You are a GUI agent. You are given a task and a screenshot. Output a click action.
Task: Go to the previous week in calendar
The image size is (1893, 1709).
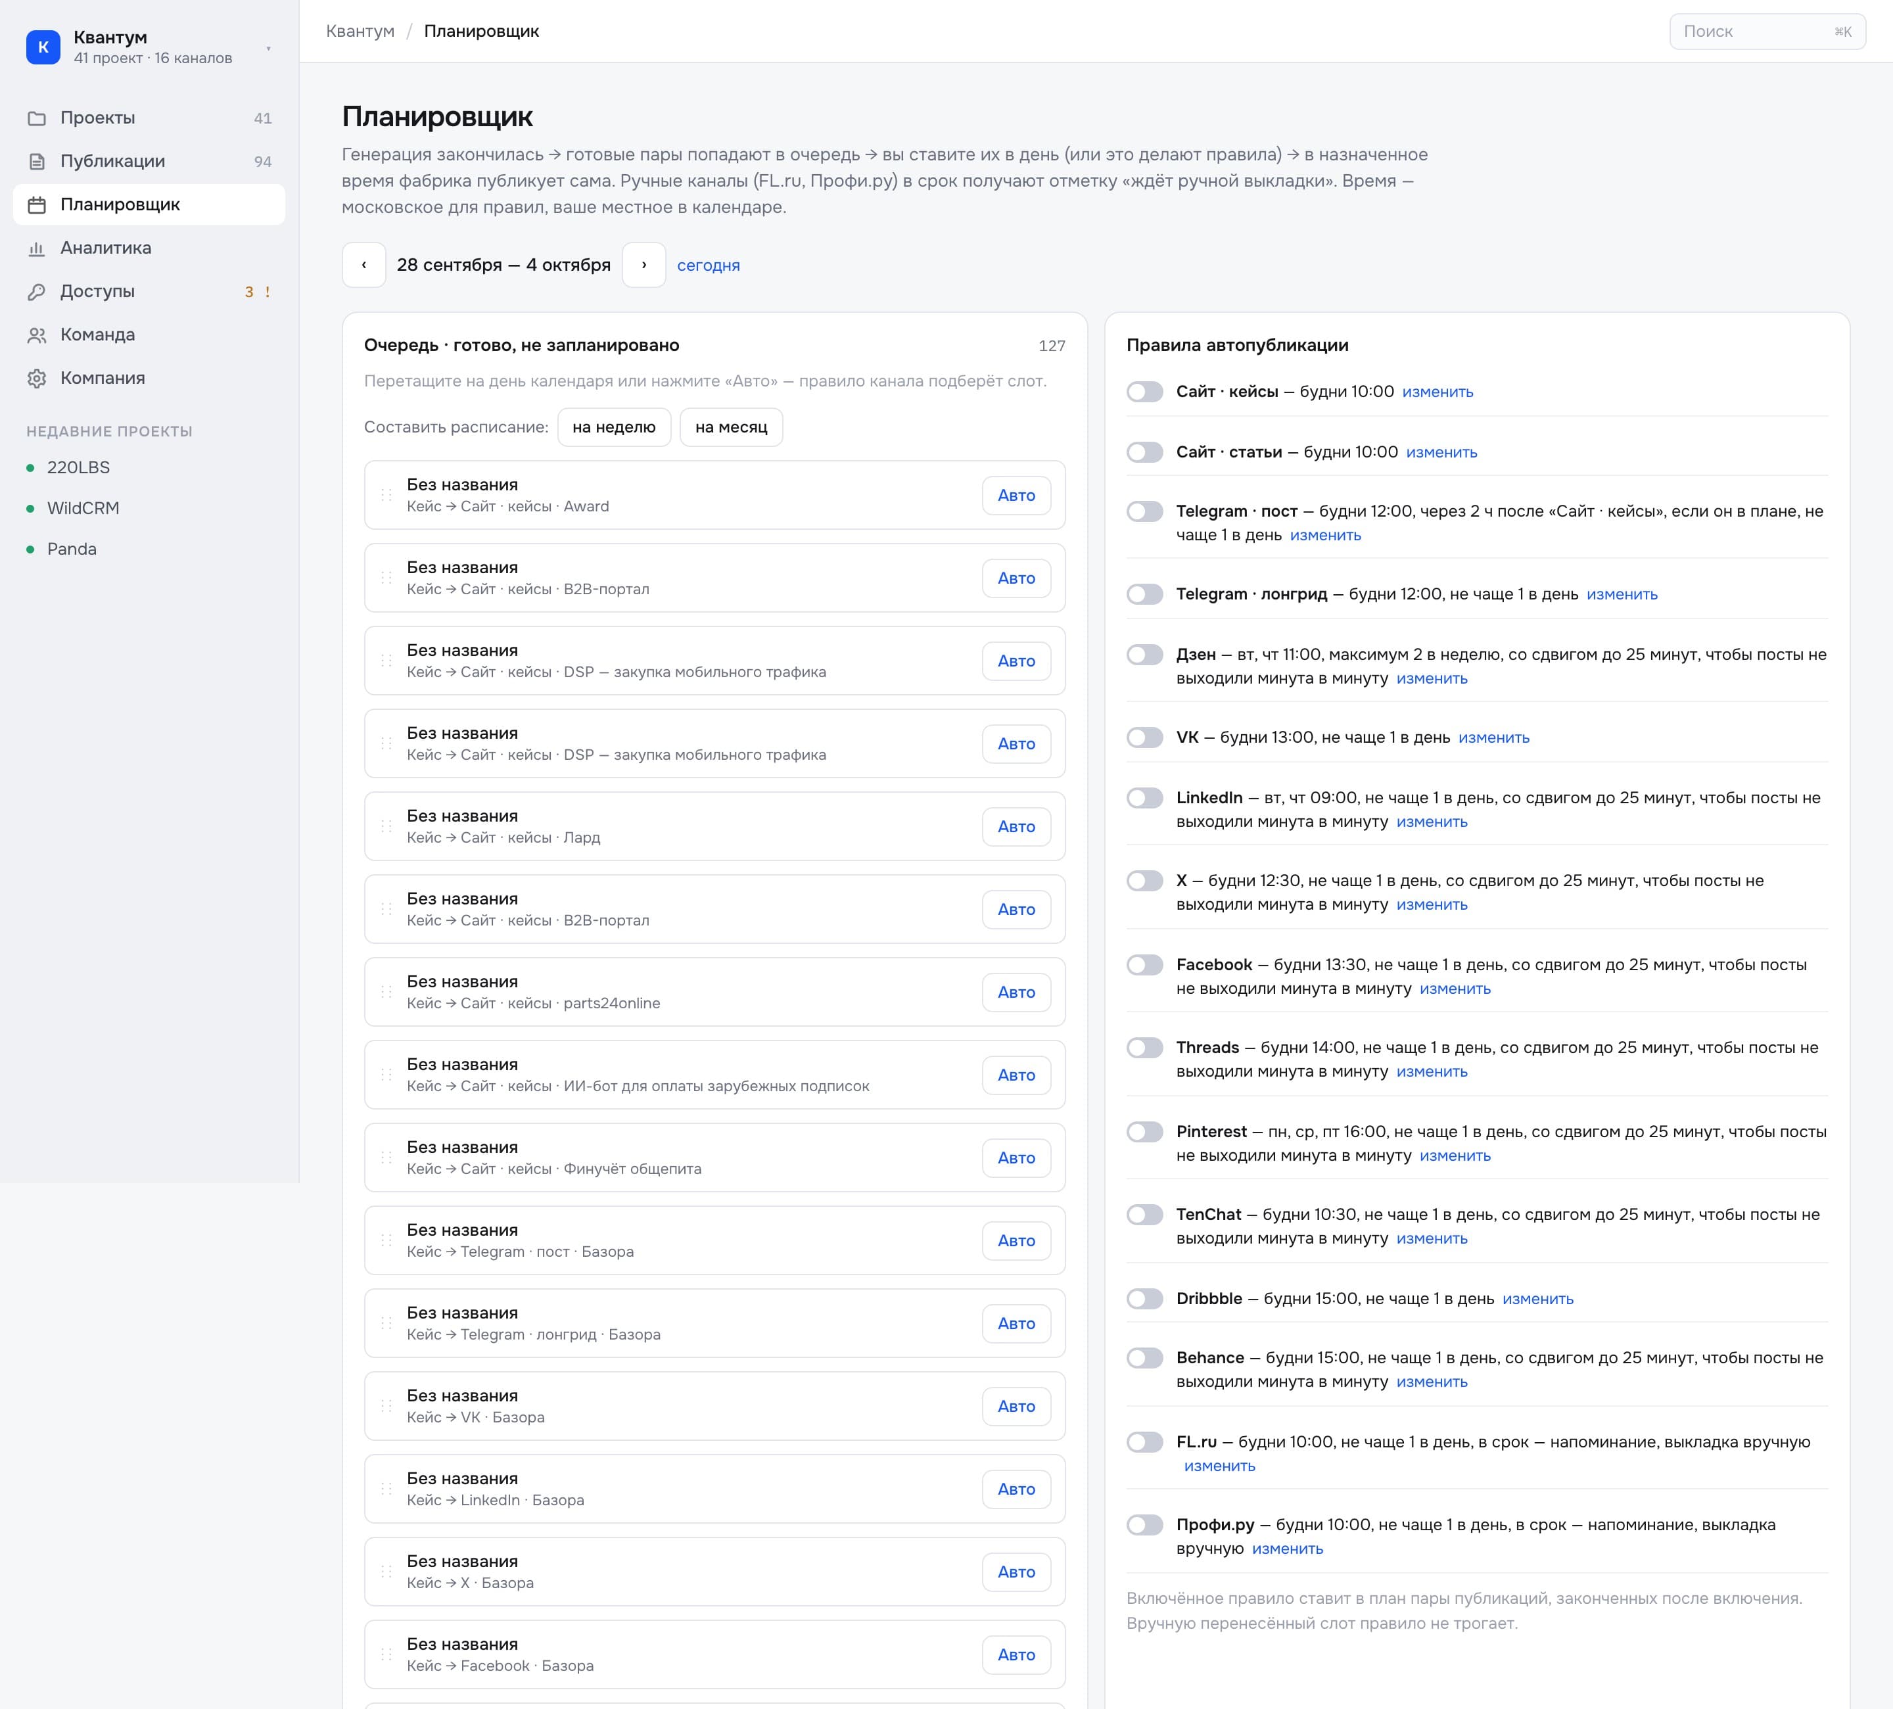click(x=364, y=265)
